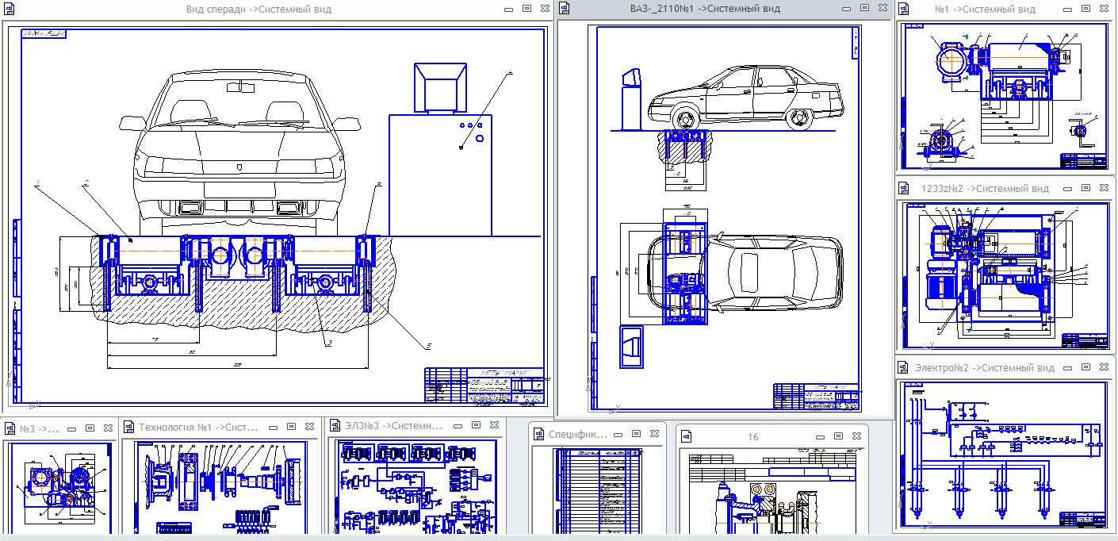Maximize the Электро№2 window

click(1085, 367)
